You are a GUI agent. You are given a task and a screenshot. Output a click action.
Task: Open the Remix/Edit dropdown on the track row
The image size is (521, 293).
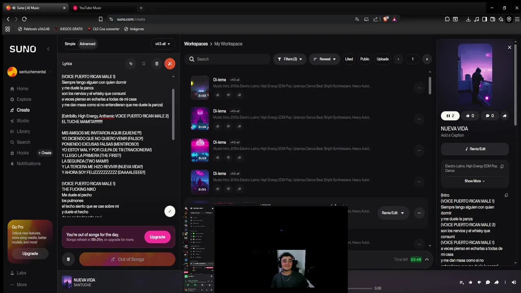[x=393, y=213]
